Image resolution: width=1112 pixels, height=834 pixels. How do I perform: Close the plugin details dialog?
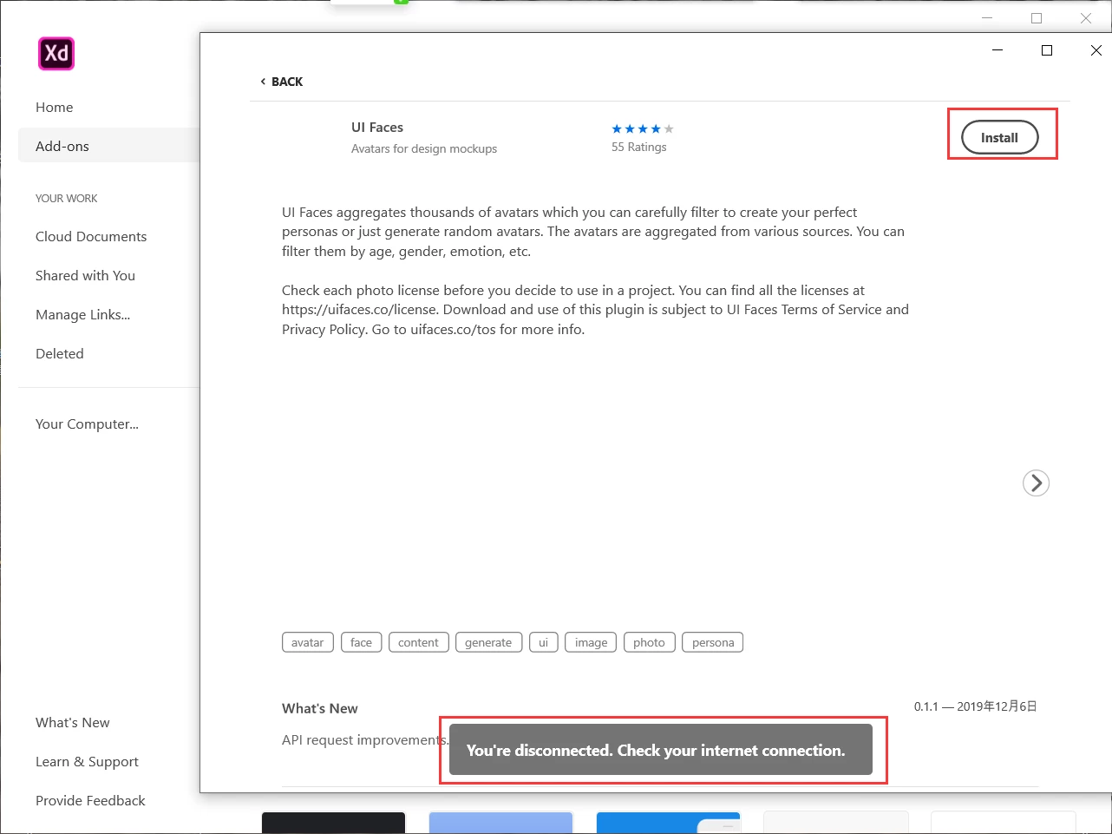(1096, 50)
